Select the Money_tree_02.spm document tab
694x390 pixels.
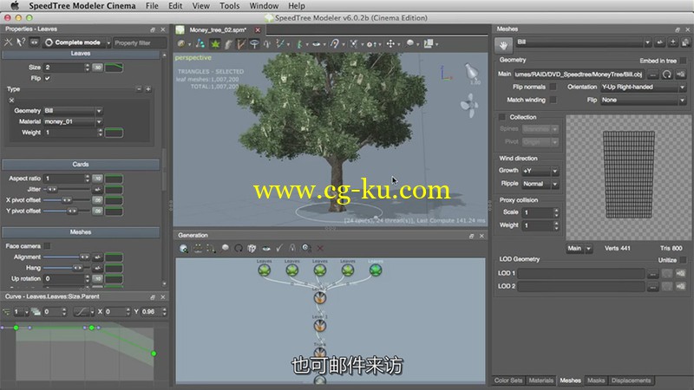click(218, 30)
